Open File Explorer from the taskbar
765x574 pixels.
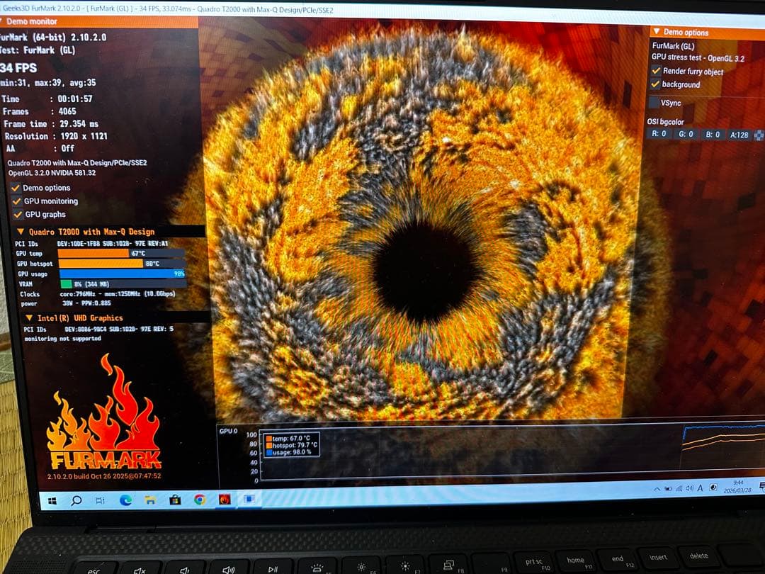(x=150, y=500)
